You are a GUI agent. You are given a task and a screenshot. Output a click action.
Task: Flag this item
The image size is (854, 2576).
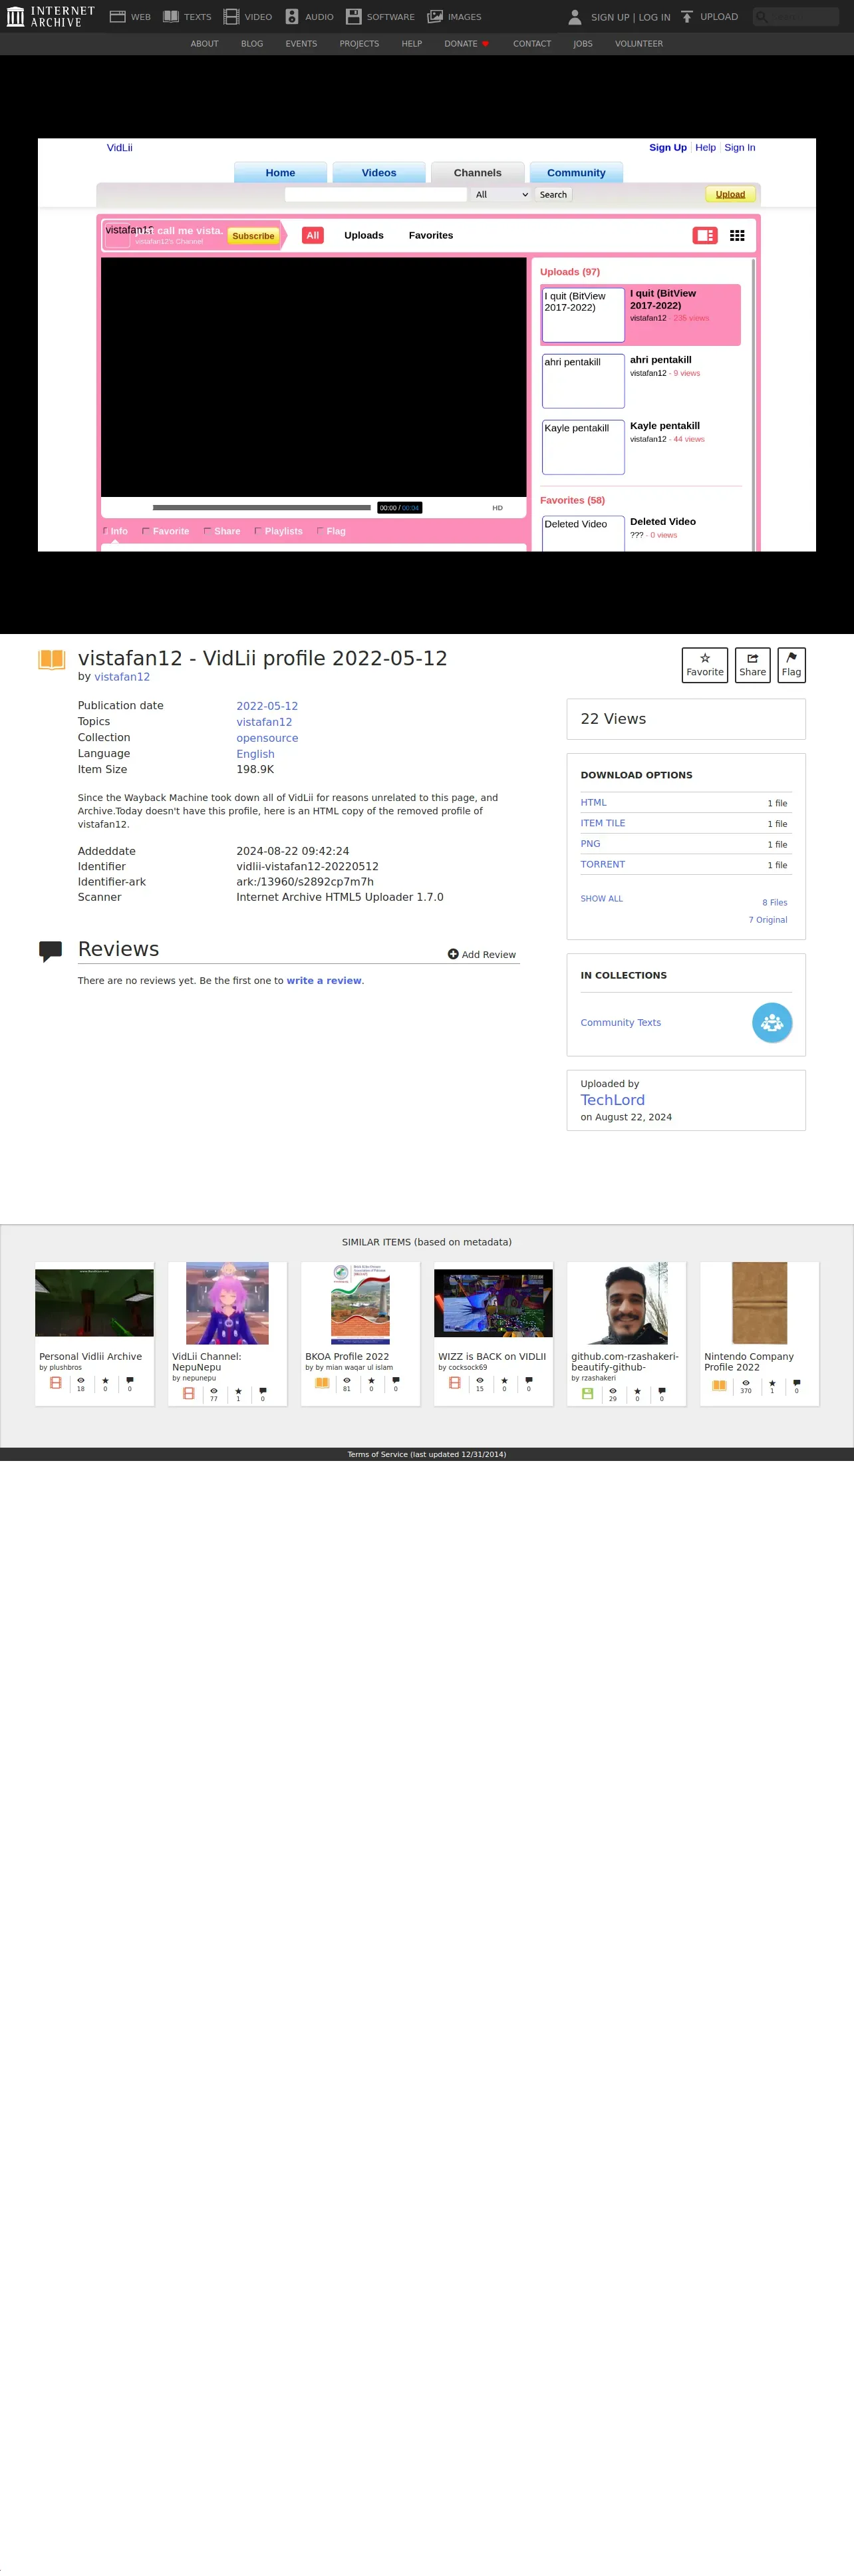pyautogui.click(x=791, y=665)
